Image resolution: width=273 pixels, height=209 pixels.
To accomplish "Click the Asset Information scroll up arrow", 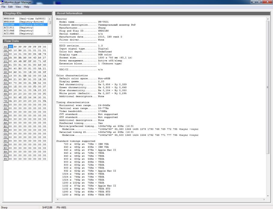I will point(268,19).
